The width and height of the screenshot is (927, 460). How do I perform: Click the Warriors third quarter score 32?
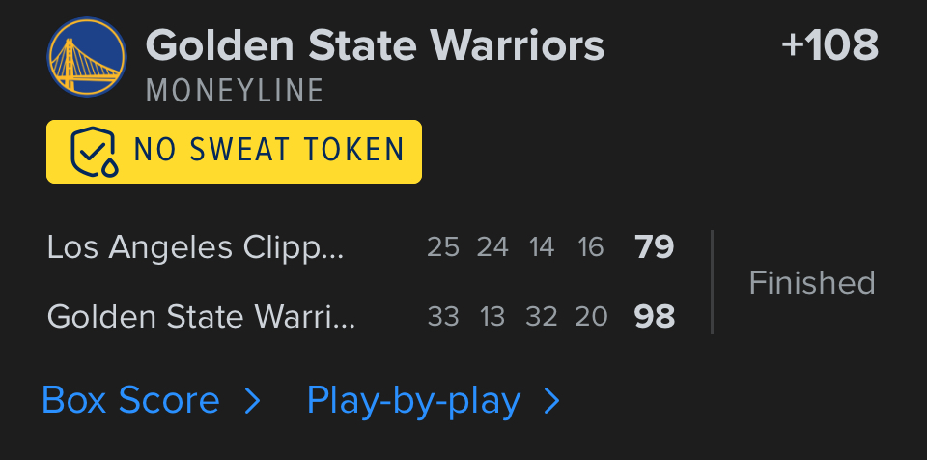[542, 317]
